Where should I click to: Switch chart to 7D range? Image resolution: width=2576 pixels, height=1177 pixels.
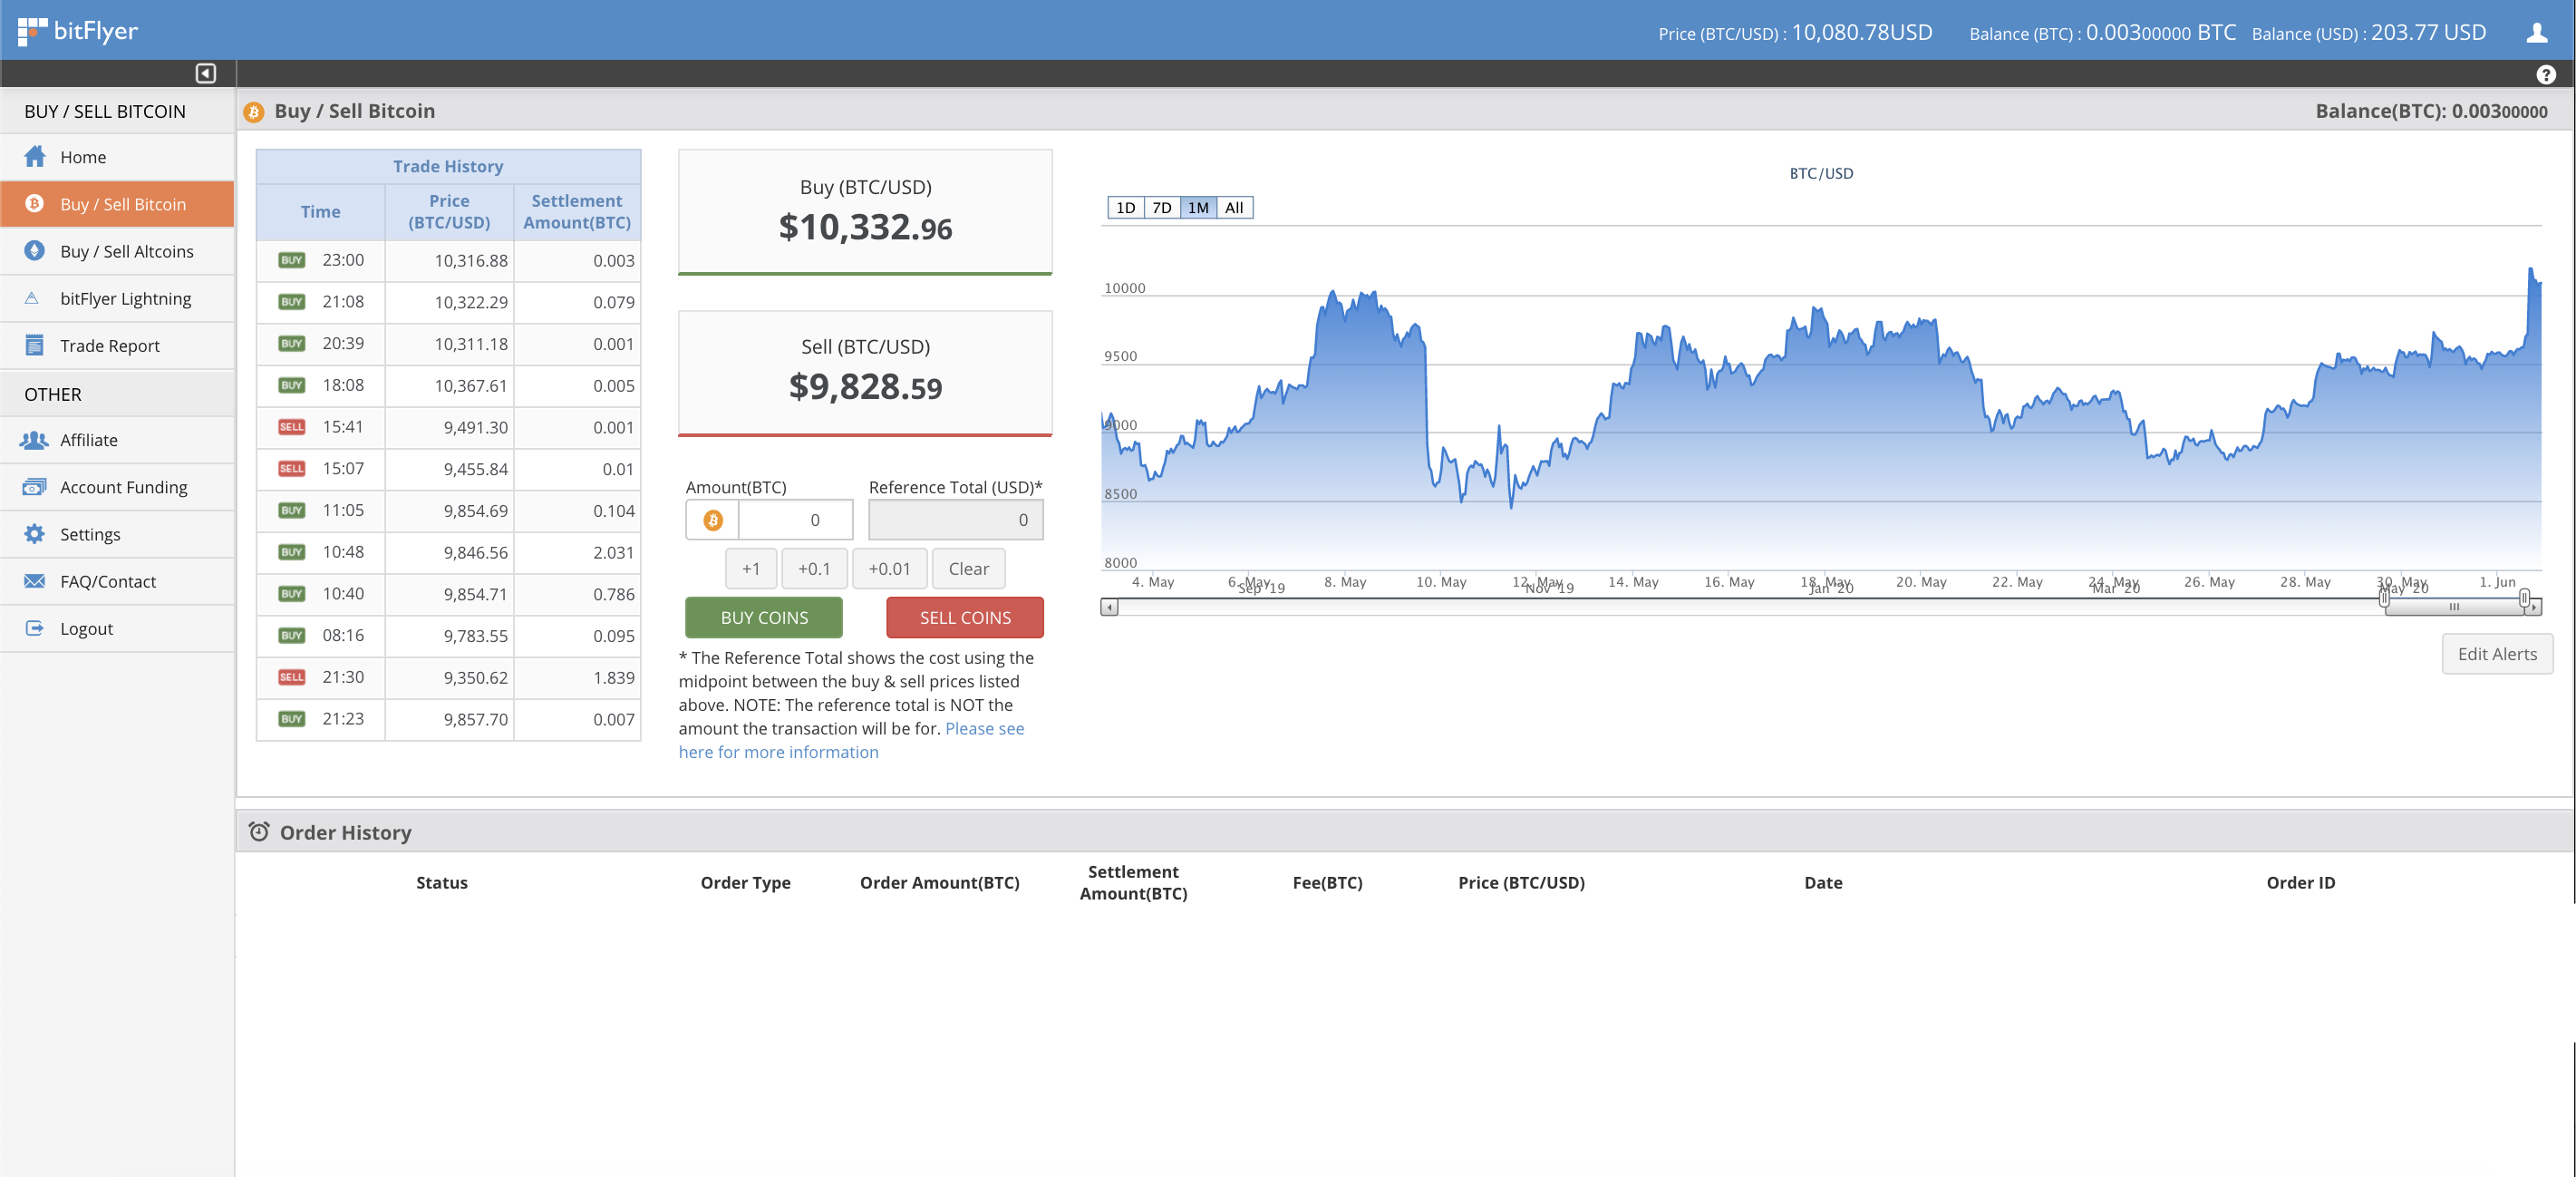click(x=1161, y=207)
